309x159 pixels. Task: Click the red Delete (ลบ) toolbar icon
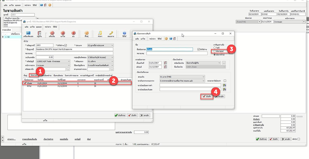tap(73, 34)
